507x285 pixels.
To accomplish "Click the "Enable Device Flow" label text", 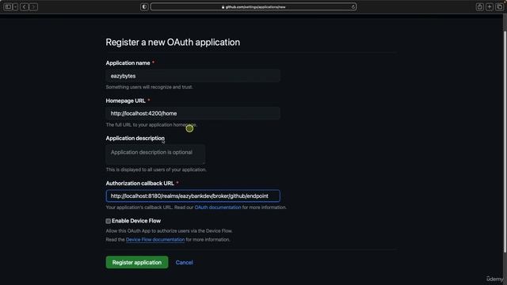I will coord(136,221).
